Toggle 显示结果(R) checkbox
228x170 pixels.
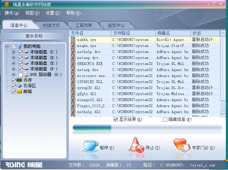click(x=116, y=120)
